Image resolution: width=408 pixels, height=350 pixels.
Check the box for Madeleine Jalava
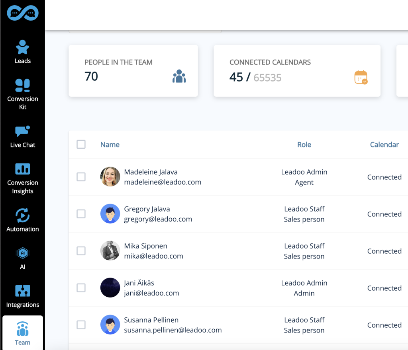tap(81, 177)
